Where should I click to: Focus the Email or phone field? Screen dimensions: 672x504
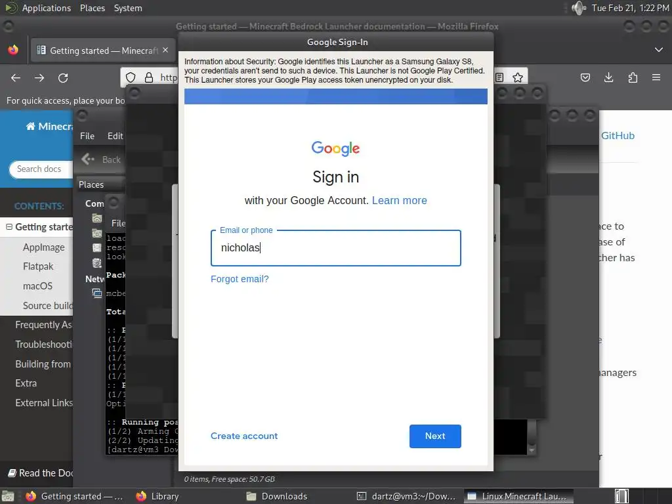click(336, 248)
